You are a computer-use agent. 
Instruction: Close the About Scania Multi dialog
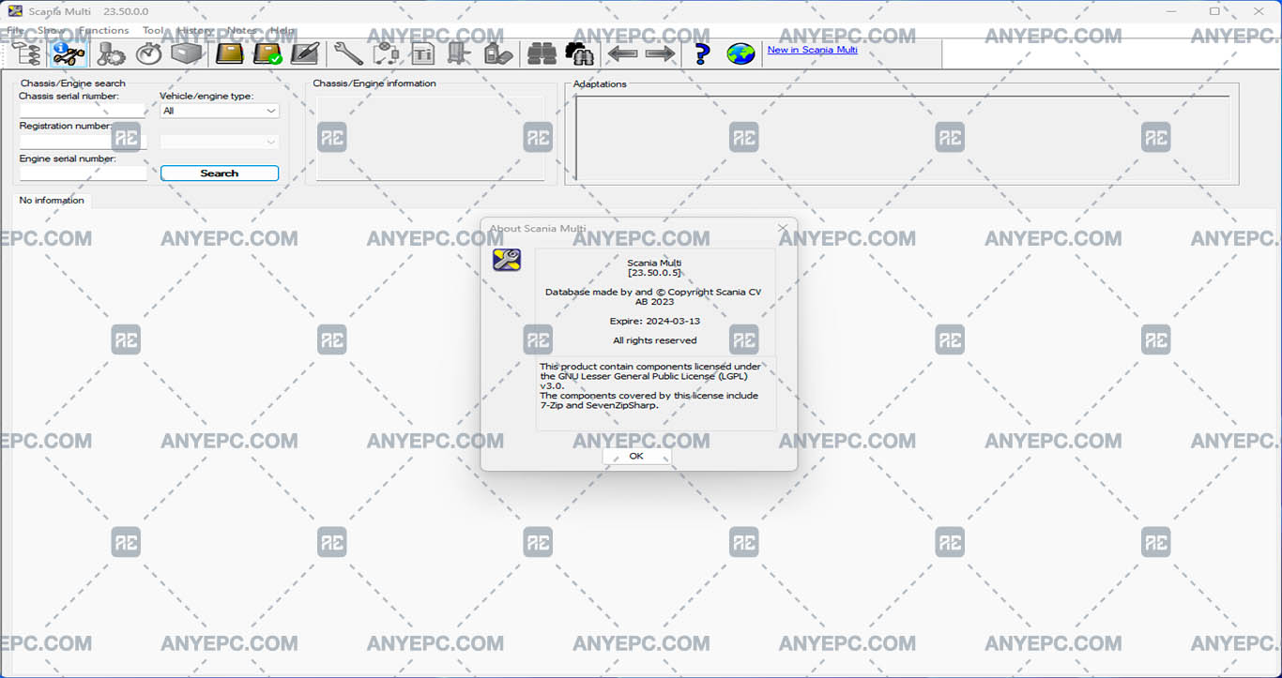pos(783,228)
